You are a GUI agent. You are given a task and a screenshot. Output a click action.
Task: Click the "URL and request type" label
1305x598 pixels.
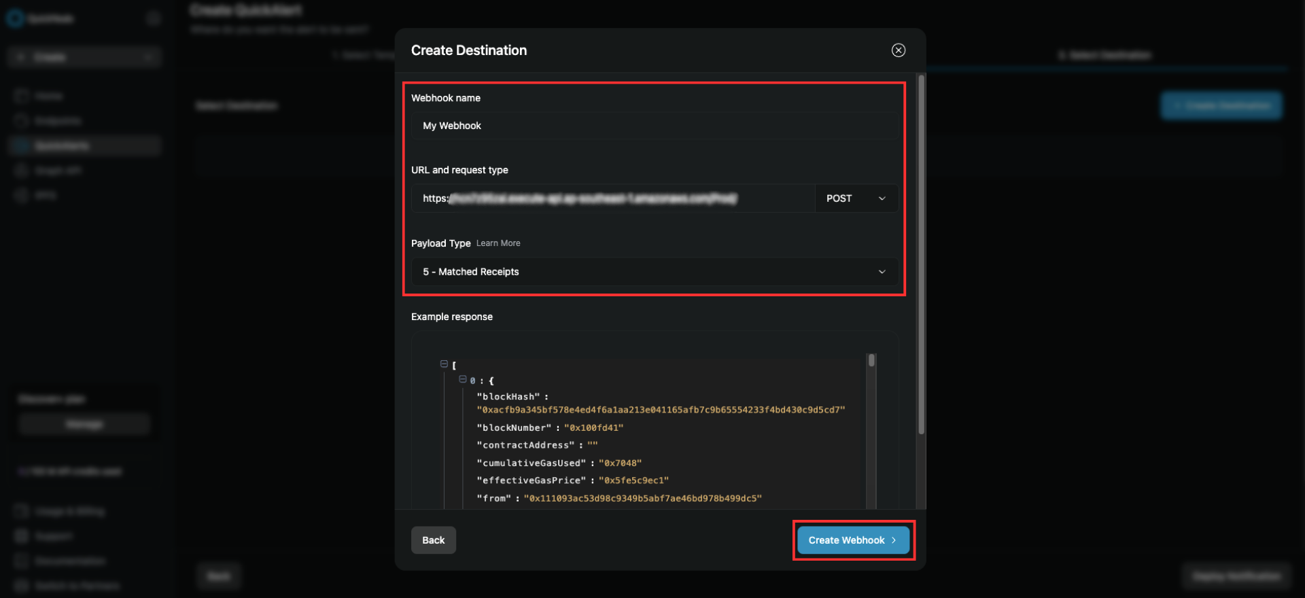point(459,170)
